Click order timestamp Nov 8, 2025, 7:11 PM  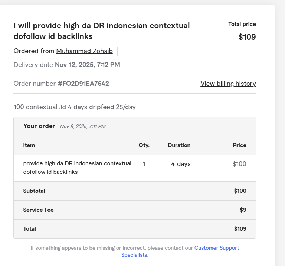(x=83, y=127)
